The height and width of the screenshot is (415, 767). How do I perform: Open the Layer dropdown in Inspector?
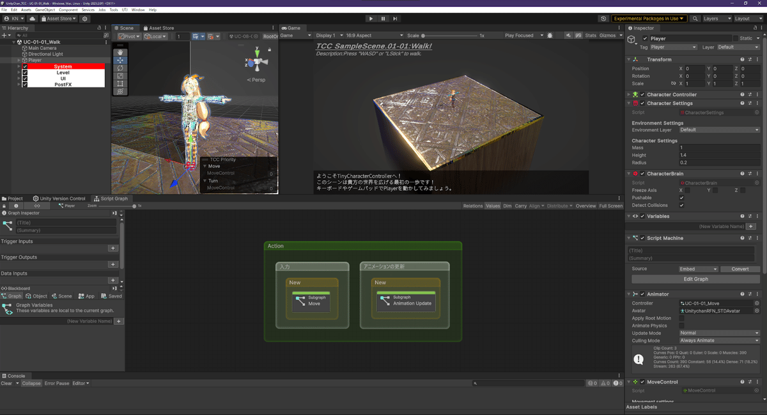coord(738,47)
